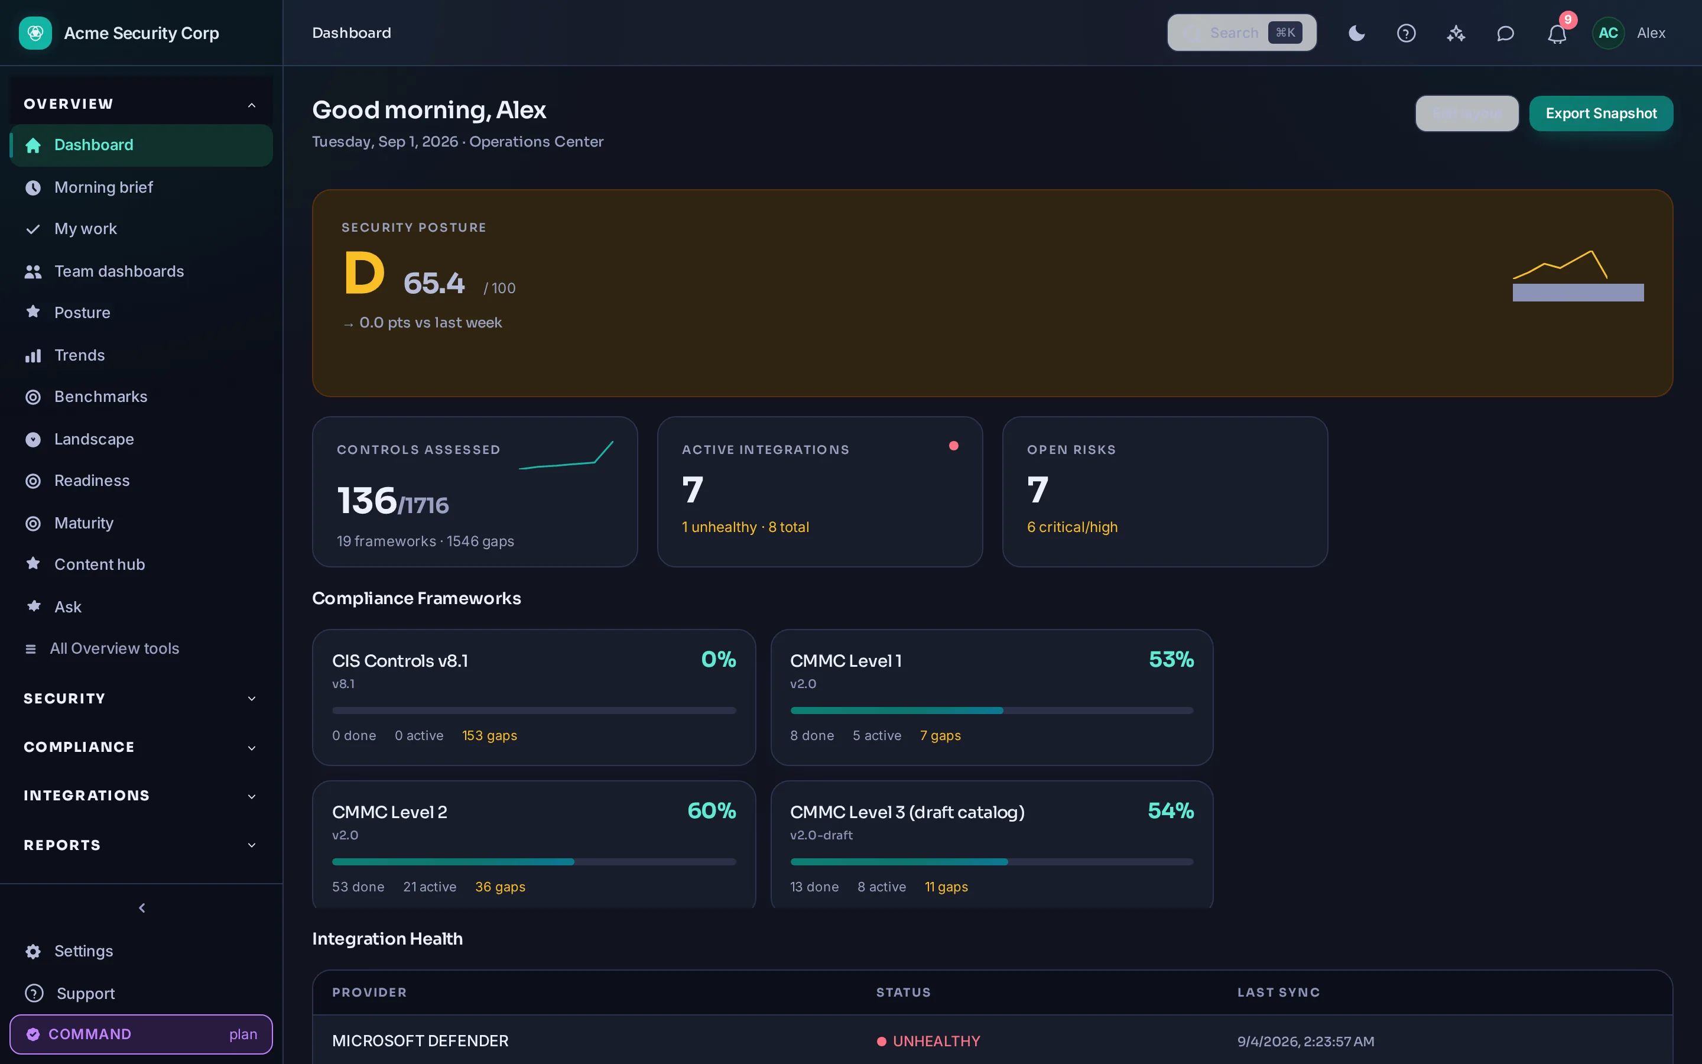The height and width of the screenshot is (1064, 1702).
Task: Click the Settings gear icon
Action: click(x=33, y=952)
